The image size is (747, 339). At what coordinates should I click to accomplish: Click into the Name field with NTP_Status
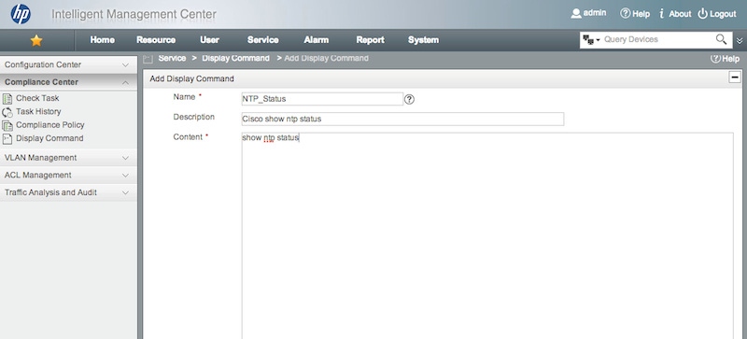(x=322, y=99)
